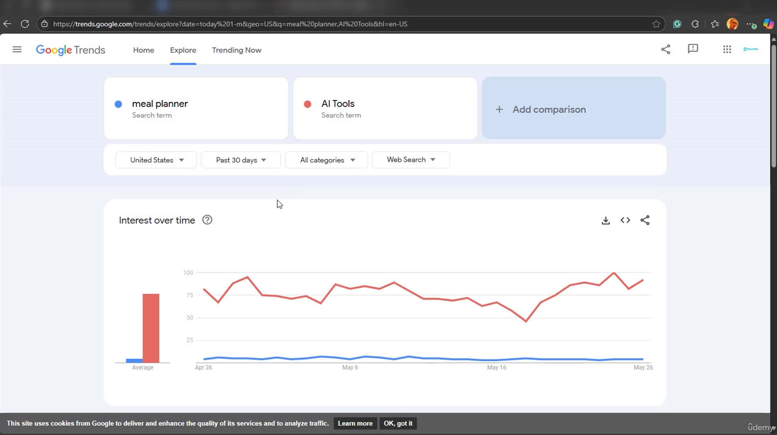Open the browser extensions puzzle icon
Image resolution: width=777 pixels, height=435 pixels.
point(695,24)
